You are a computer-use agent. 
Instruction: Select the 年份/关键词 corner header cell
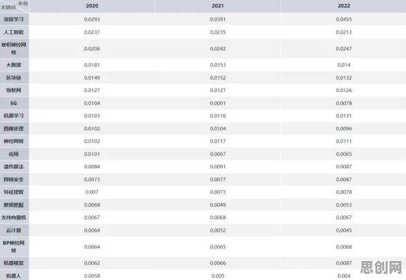(x=14, y=6)
